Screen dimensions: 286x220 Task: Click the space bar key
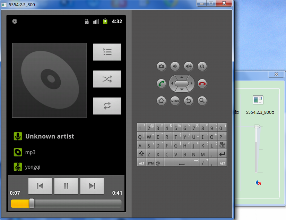tap(182, 162)
